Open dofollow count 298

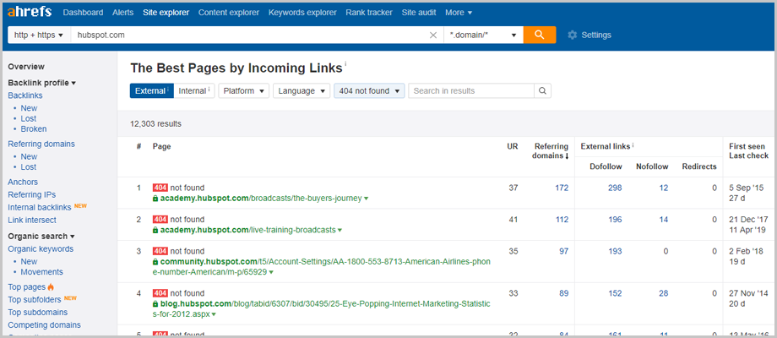(615, 188)
